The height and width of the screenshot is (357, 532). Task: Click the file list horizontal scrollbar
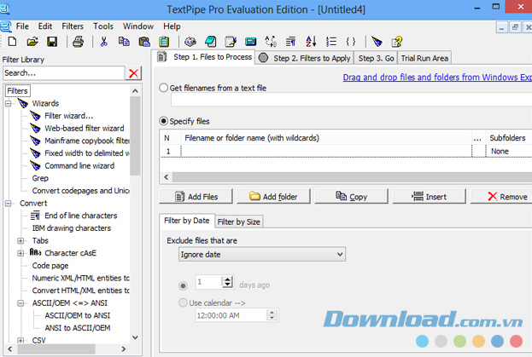pyautogui.click(x=352, y=177)
